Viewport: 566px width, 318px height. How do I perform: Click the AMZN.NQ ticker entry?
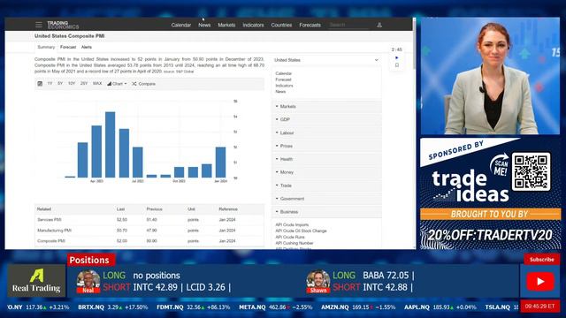point(358,307)
